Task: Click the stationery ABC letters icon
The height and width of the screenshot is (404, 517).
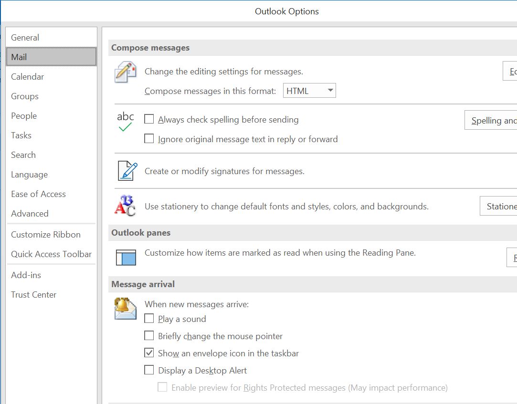Action: pos(125,206)
